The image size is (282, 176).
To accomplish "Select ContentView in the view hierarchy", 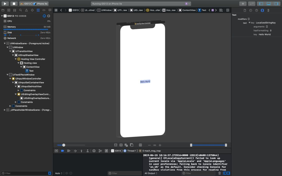I will (33, 67).
